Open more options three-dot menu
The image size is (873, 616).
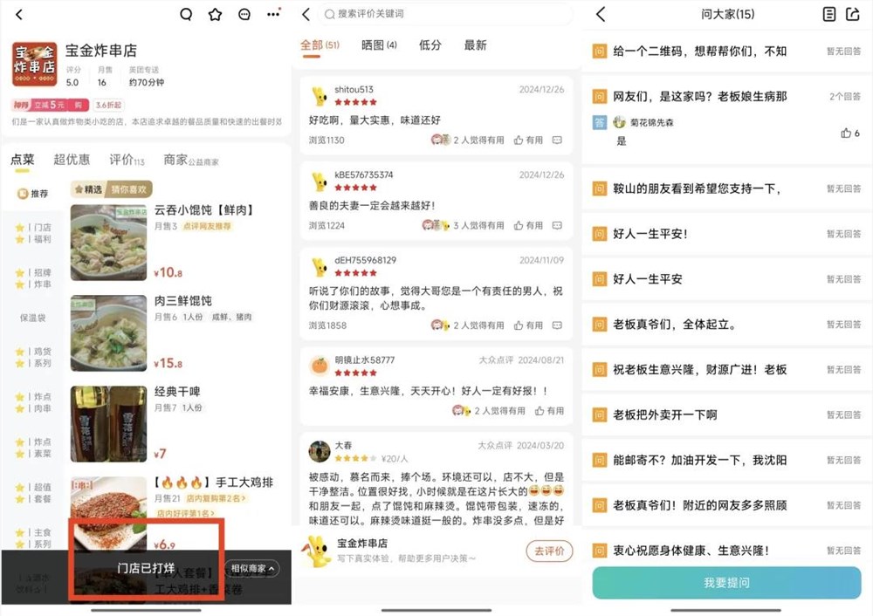[x=273, y=14]
